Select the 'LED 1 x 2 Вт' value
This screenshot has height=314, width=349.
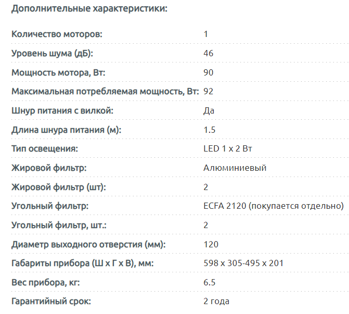point(228,149)
